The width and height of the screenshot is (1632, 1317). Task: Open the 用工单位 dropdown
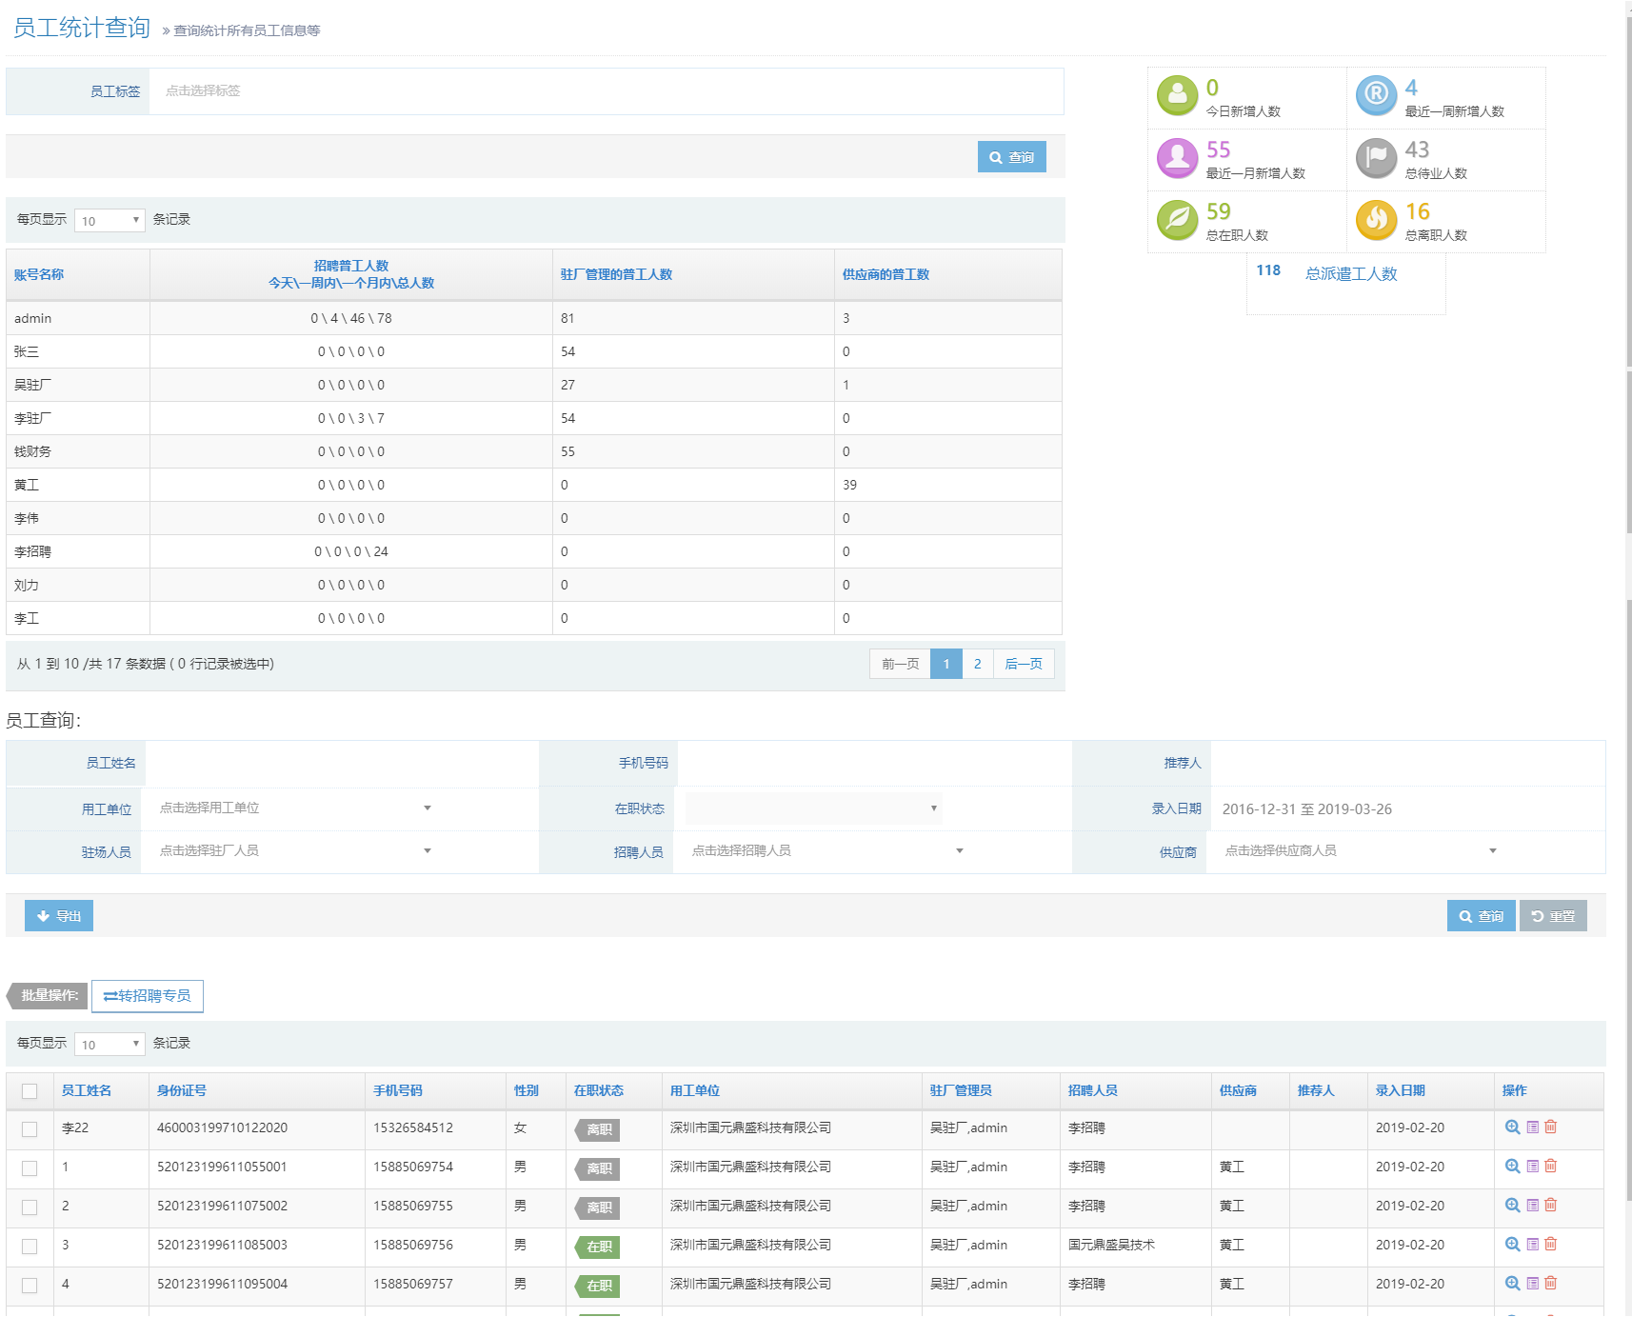click(295, 808)
